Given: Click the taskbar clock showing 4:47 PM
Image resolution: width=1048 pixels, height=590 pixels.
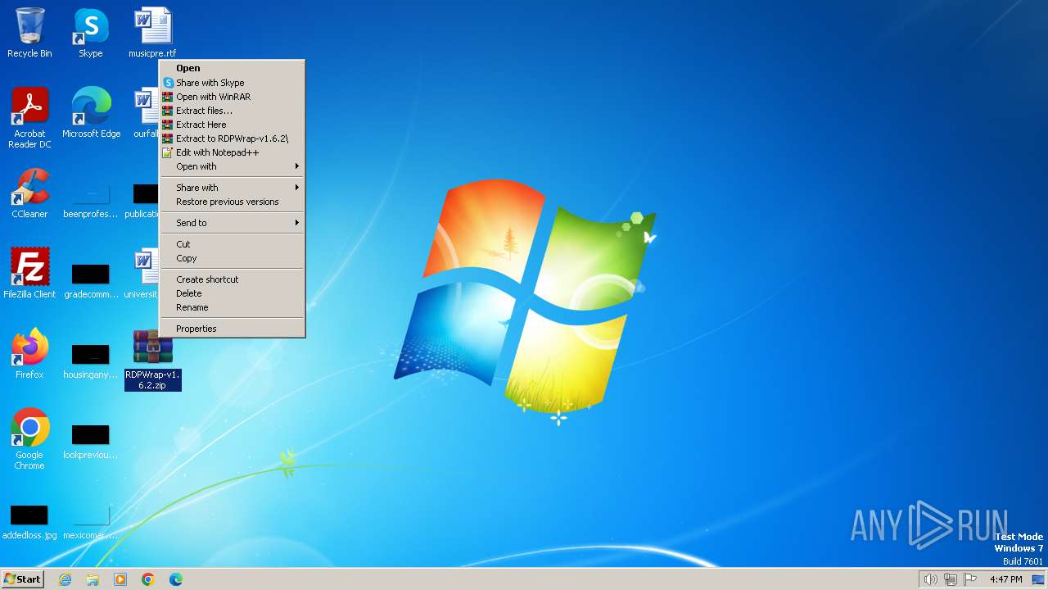Looking at the screenshot, I should (x=1005, y=579).
